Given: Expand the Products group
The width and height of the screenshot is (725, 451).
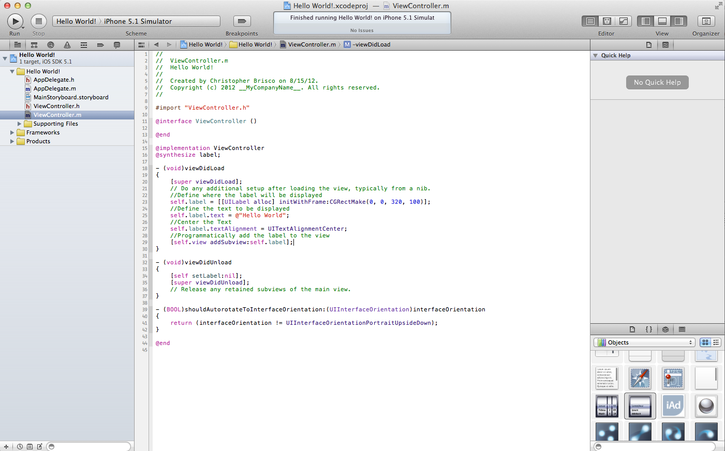Looking at the screenshot, I should tap(12, 141).
